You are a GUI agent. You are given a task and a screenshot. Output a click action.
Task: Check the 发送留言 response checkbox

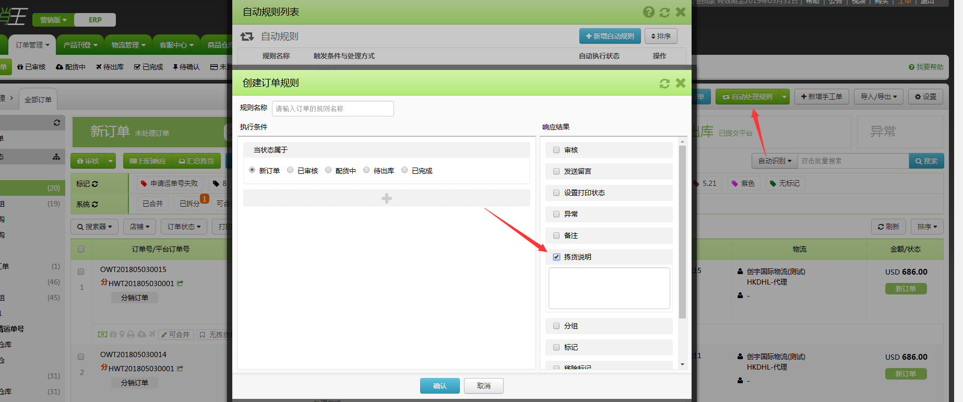(x=556, y=171)
